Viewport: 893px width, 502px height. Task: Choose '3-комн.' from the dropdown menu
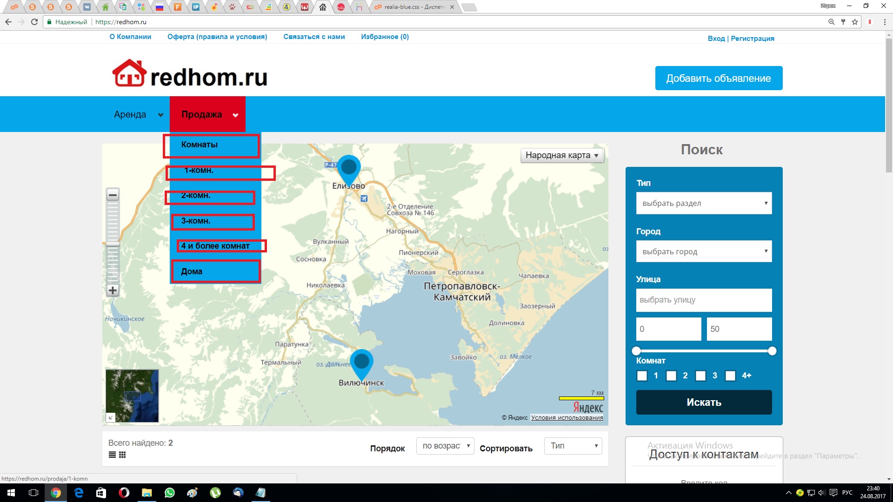tap(196, 221)
